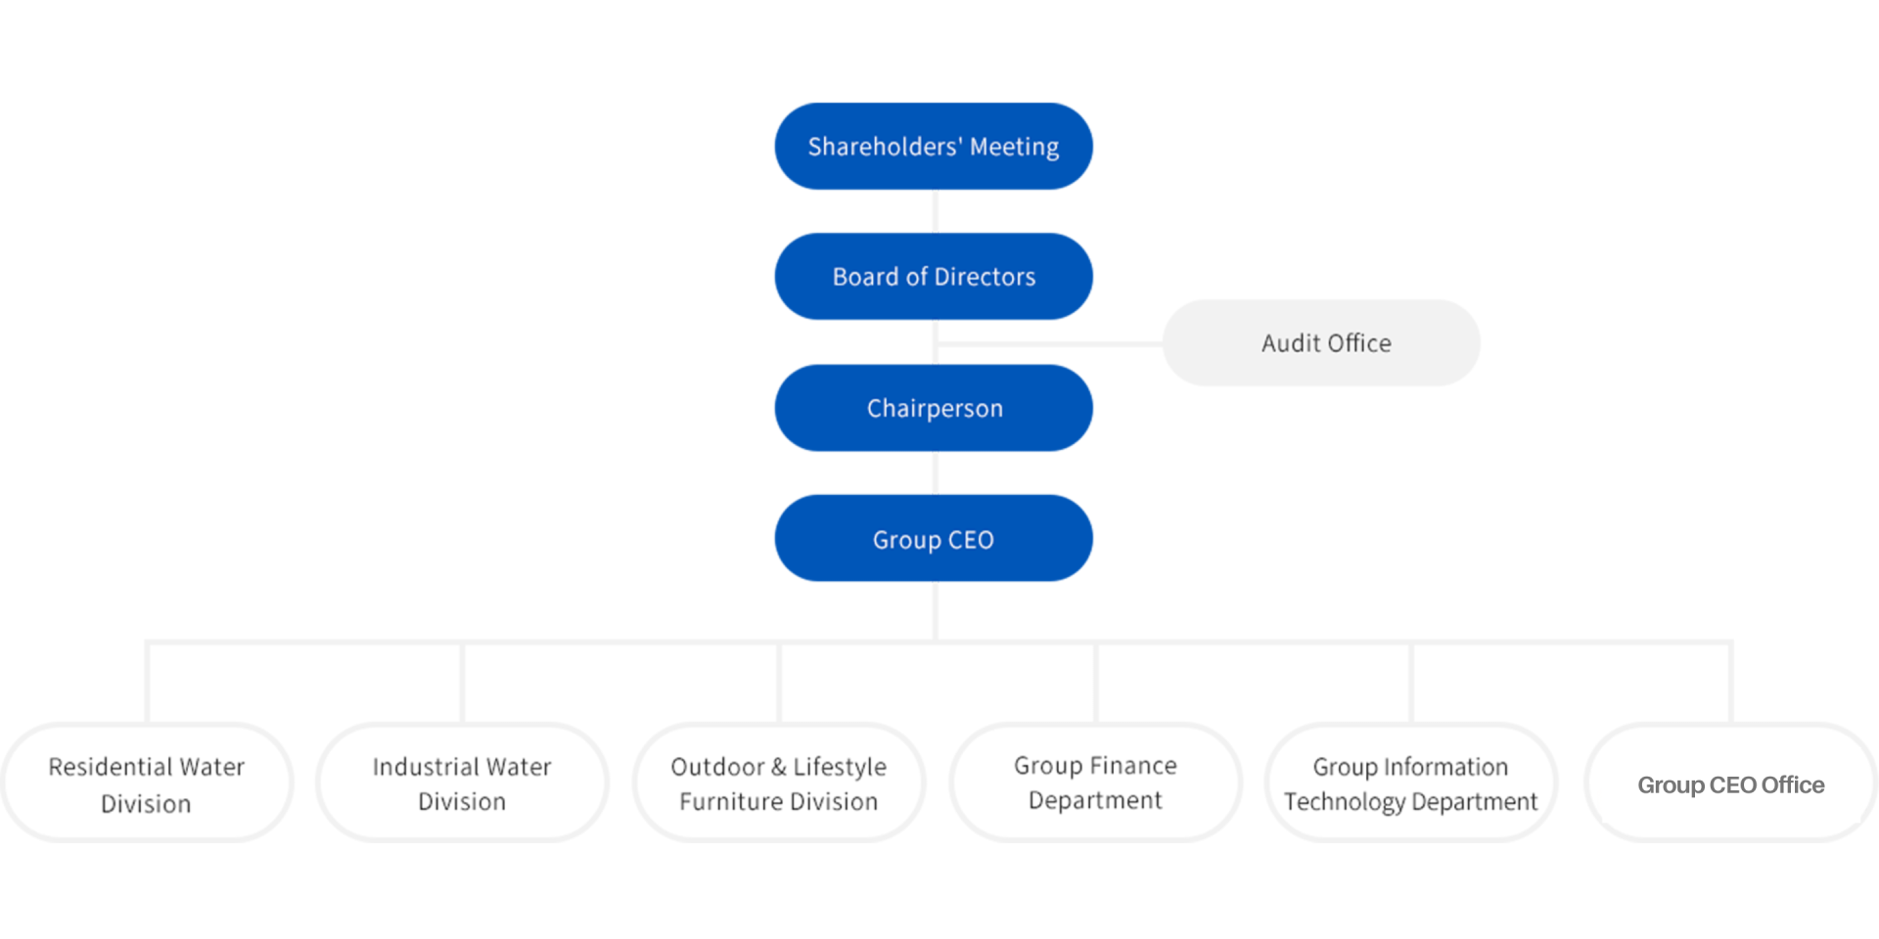The image size is (1879, 939).
Task: Click vertical connector above Residential Water Division
Action: point(147,683)
